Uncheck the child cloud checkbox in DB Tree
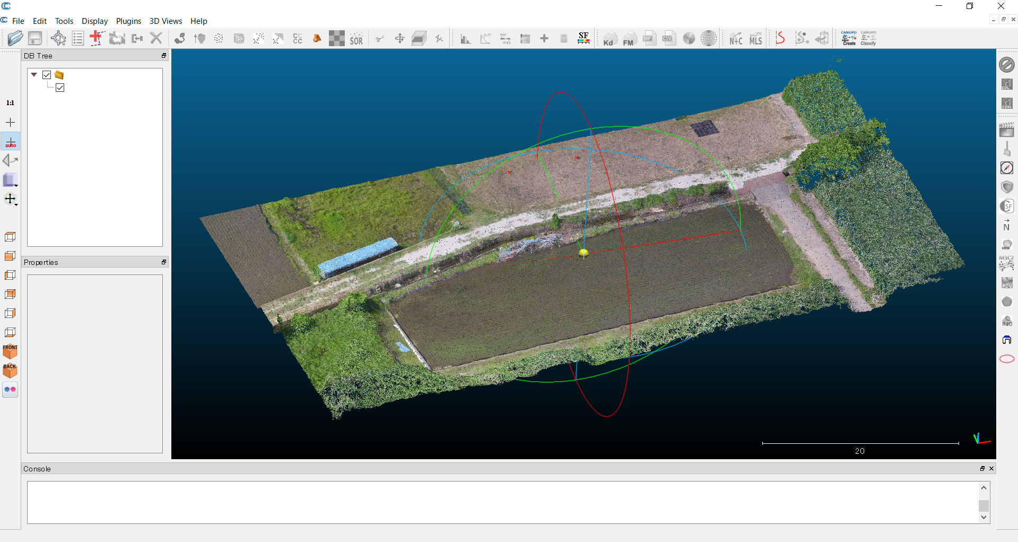This screenshot has height=542, width=1018. pos(60,88)
